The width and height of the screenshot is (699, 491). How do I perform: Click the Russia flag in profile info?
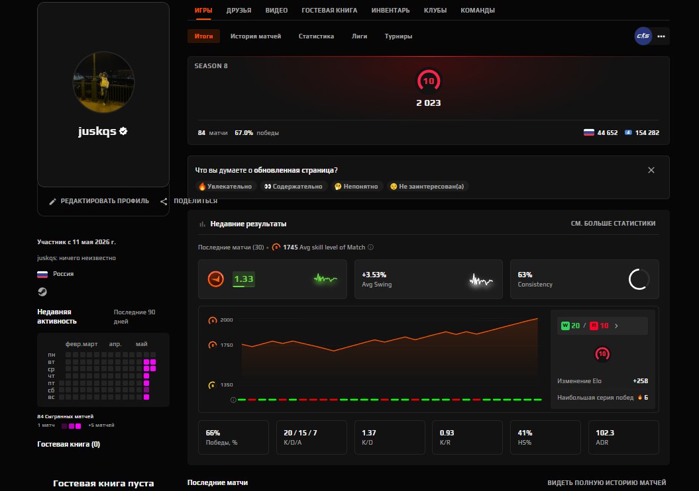pos(42,274)
